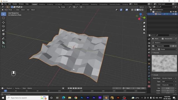Toggle the camera view icon
178x100 pixels.
[x=144, y=30]
